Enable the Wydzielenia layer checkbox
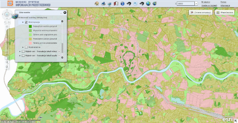Image resolution: width=238 pixels, height=123 pixels. (26, 47)
